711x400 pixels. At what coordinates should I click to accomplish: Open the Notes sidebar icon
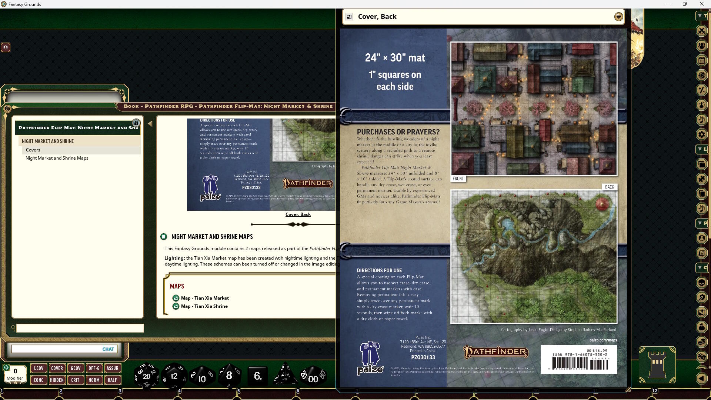(x=702, y=253)
